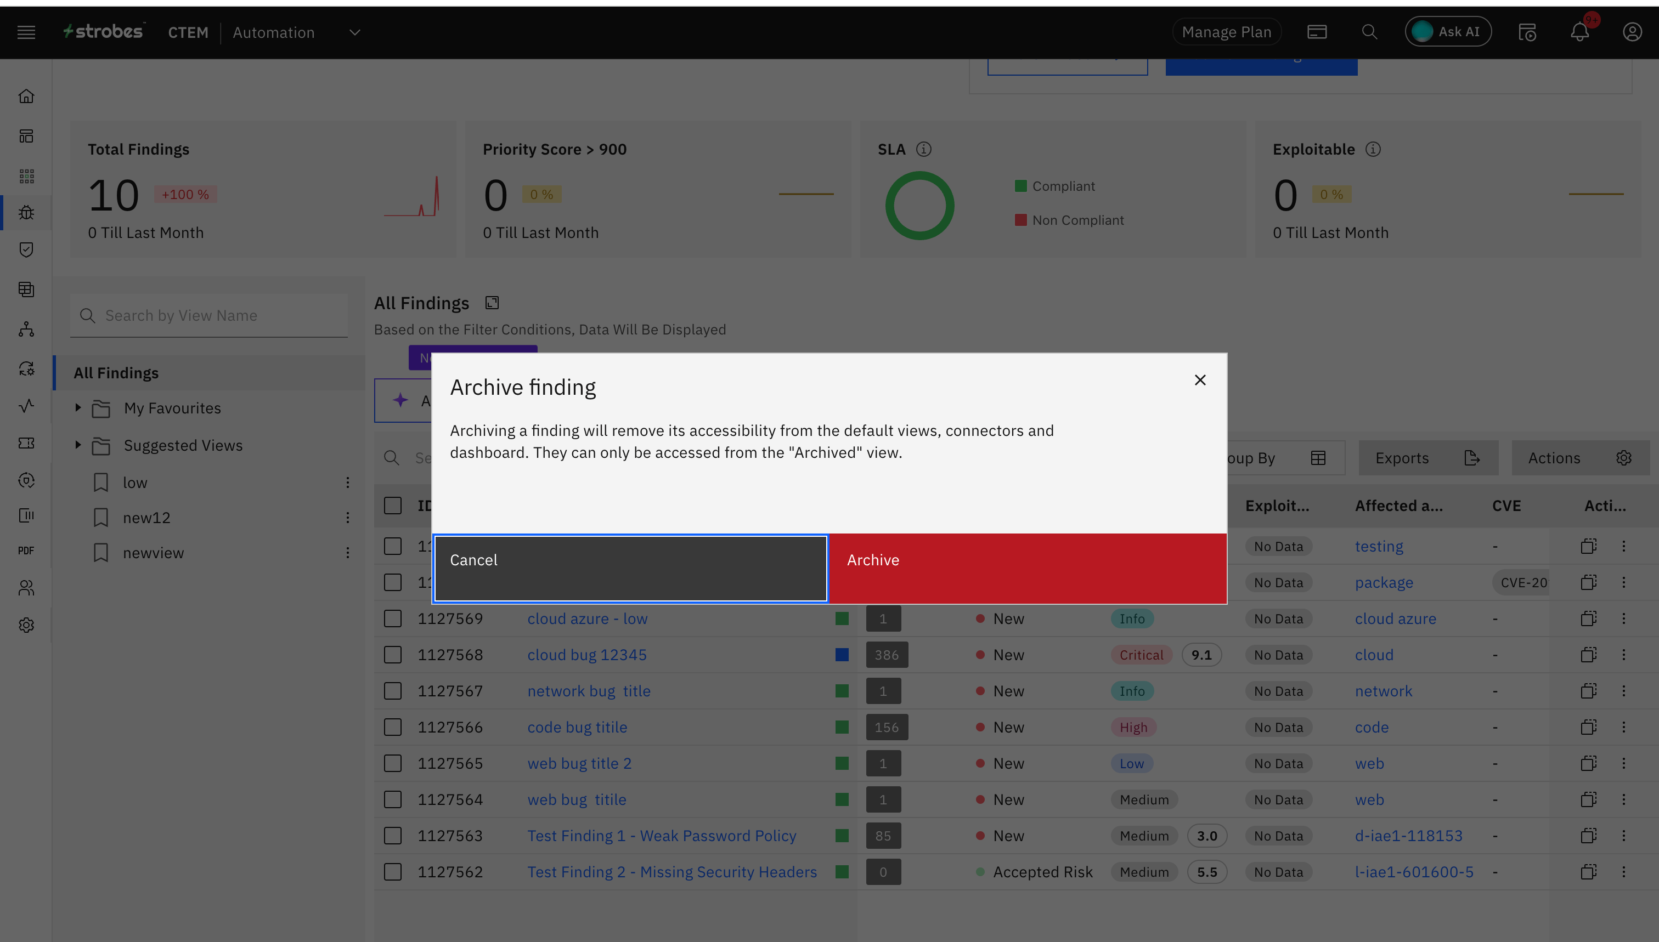Image resolution: width=1659 pixels, height=942 pixels.
Task: Select the checkbox for finding 1127569
Action: tap(392, 618)
